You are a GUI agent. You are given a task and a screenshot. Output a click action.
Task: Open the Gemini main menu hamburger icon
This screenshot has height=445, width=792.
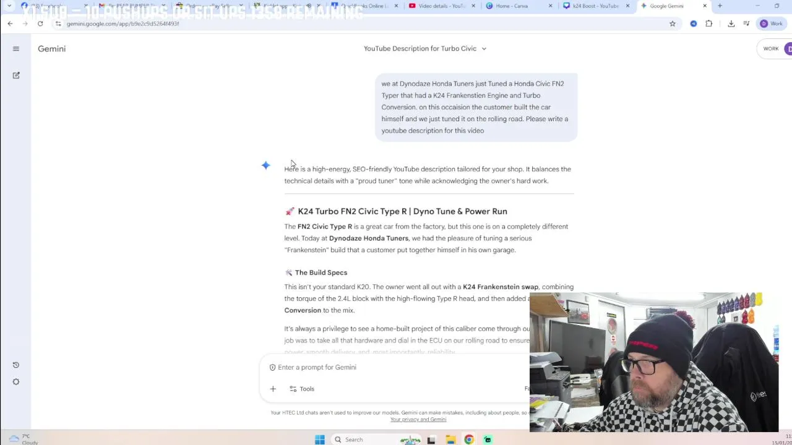[x=16, y=49]
